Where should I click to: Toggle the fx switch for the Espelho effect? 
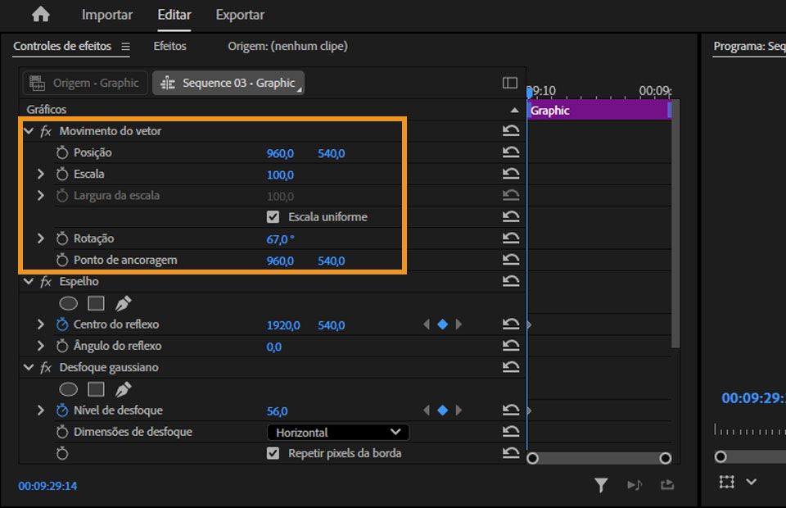[45, 280]
